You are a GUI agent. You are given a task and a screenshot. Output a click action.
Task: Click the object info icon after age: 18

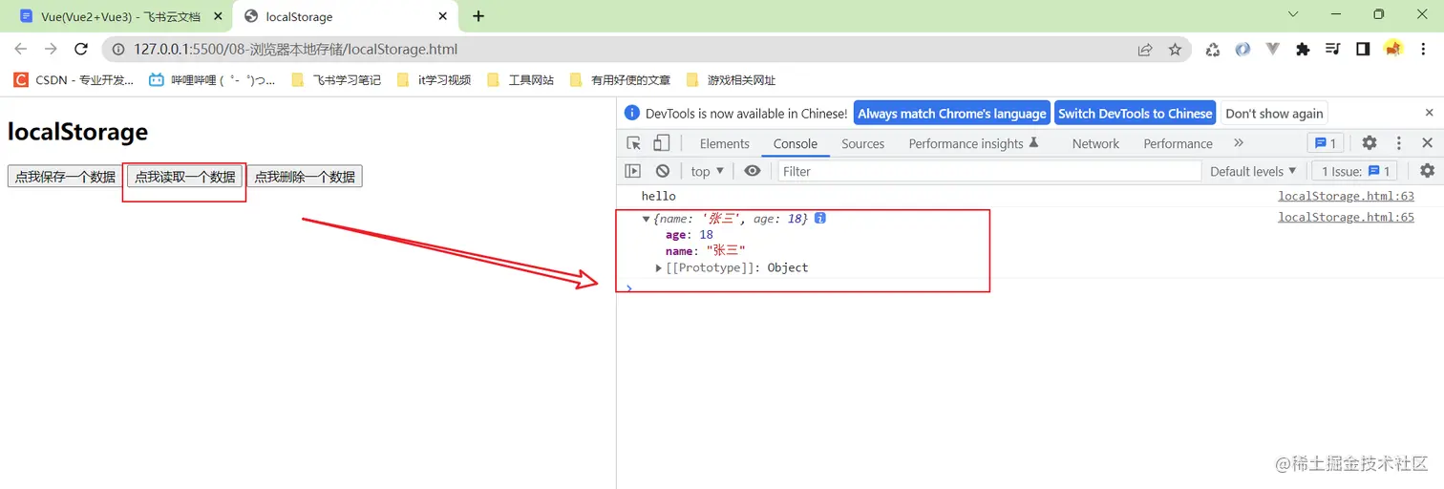coord(819,219)
